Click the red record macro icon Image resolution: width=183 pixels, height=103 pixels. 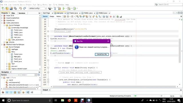tap(111, 17)
